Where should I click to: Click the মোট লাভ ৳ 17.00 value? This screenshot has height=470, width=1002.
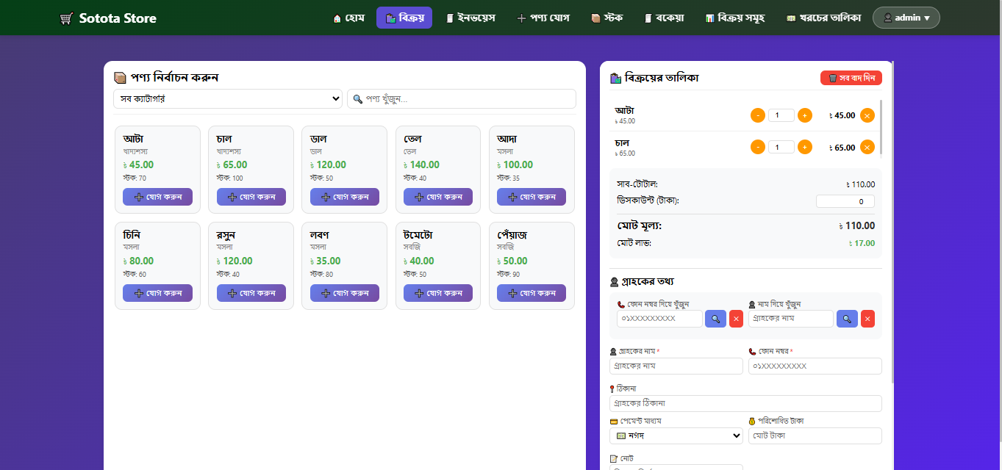pos(862,243)
